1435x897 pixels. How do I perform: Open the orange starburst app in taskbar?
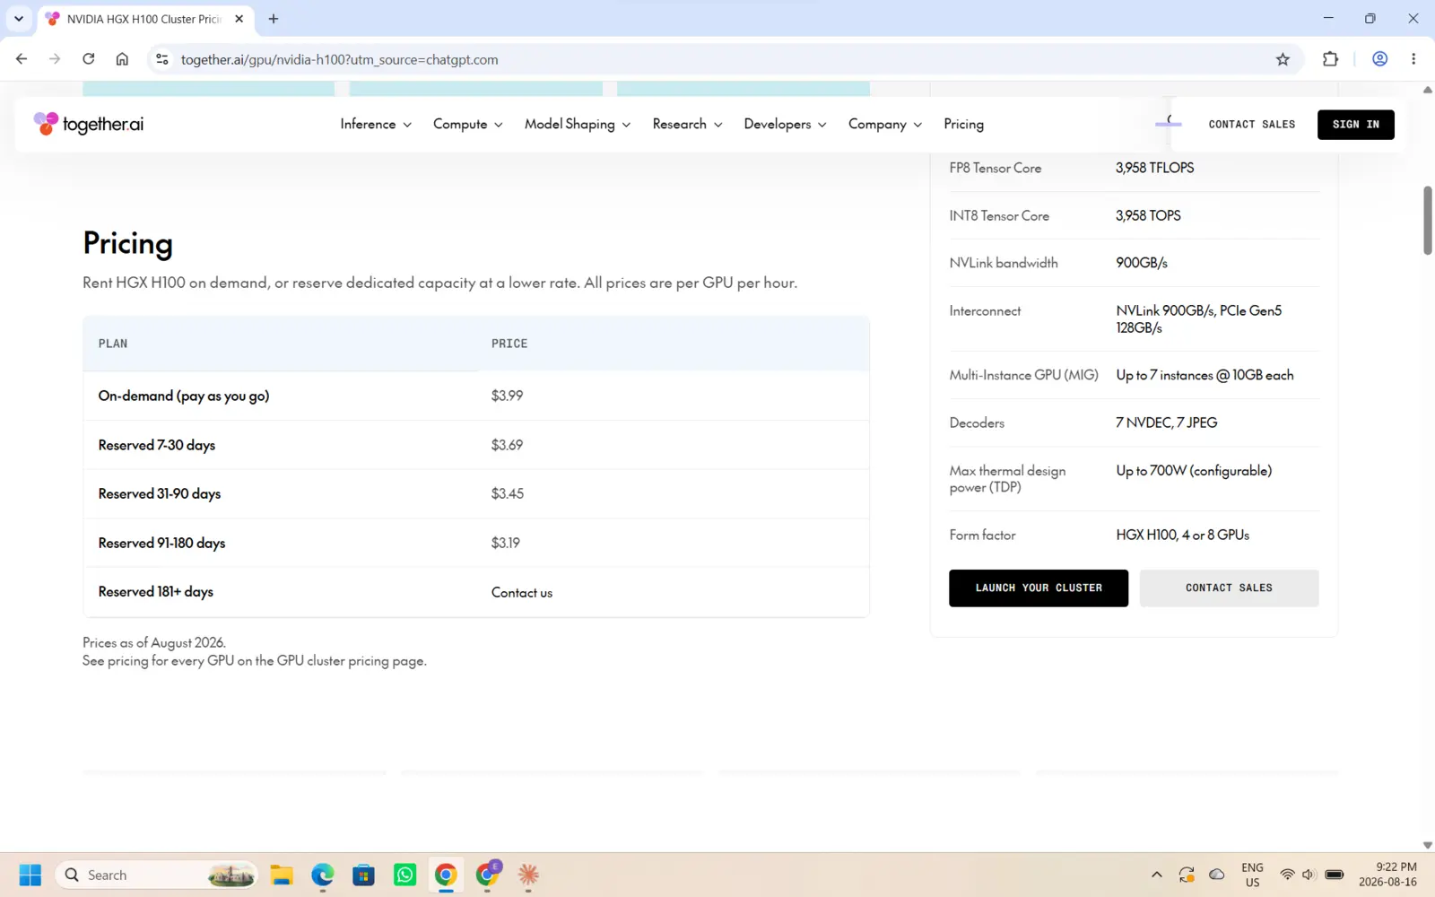tap(528, 875)
